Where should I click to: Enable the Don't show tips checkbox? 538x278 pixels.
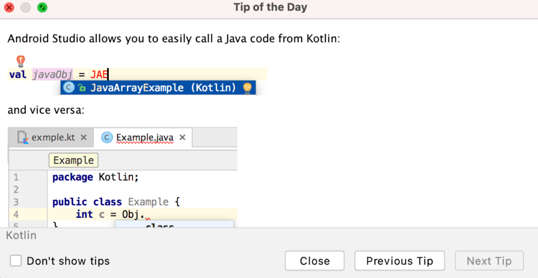(x=15, y=261)
